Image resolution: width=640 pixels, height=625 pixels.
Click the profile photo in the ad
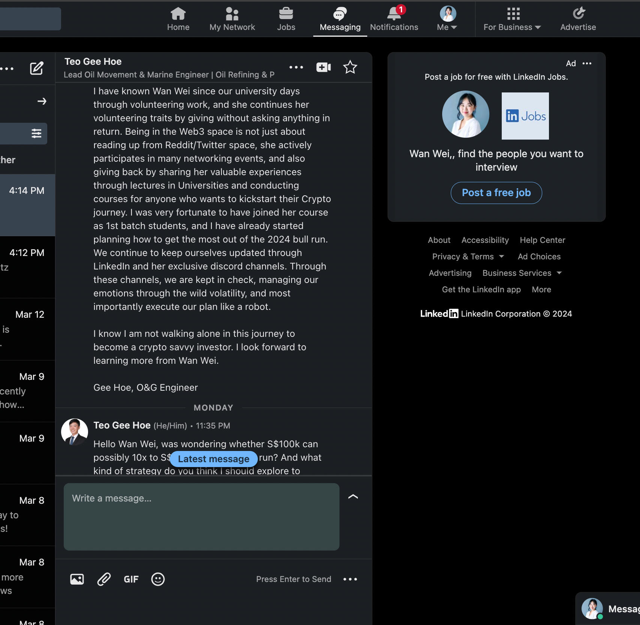pos(465,114)
